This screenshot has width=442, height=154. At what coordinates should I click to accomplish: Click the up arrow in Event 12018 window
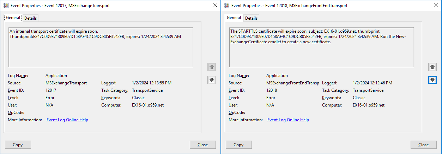(432, 67)
